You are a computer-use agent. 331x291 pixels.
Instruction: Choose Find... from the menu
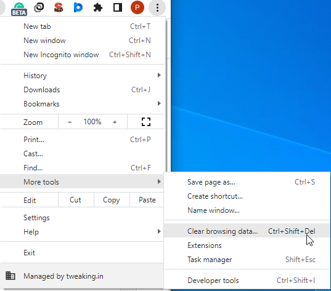83,168
